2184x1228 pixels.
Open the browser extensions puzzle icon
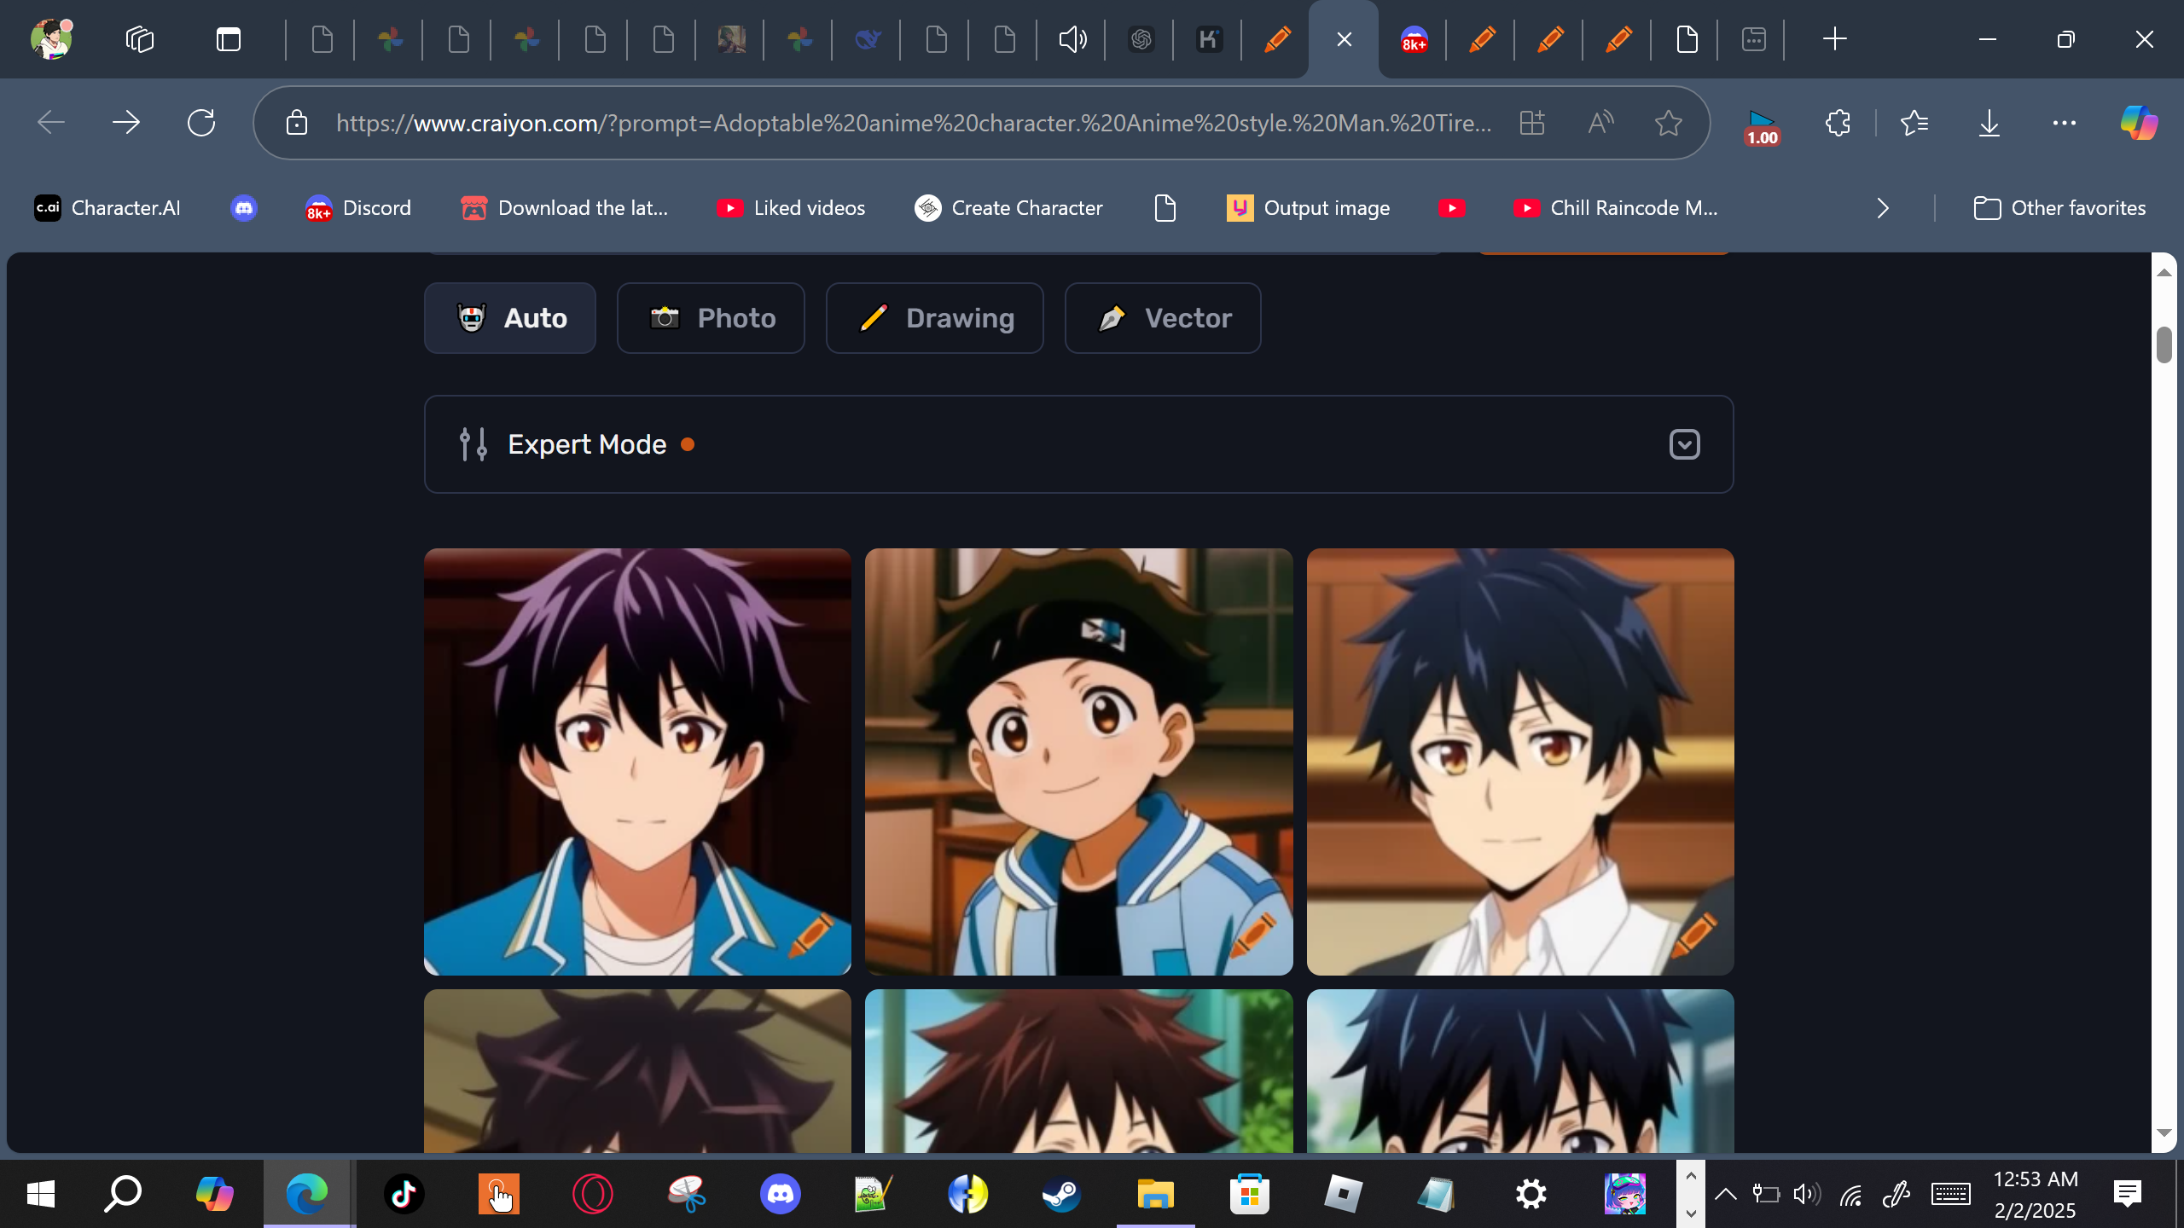click(x=1838, y=123)
